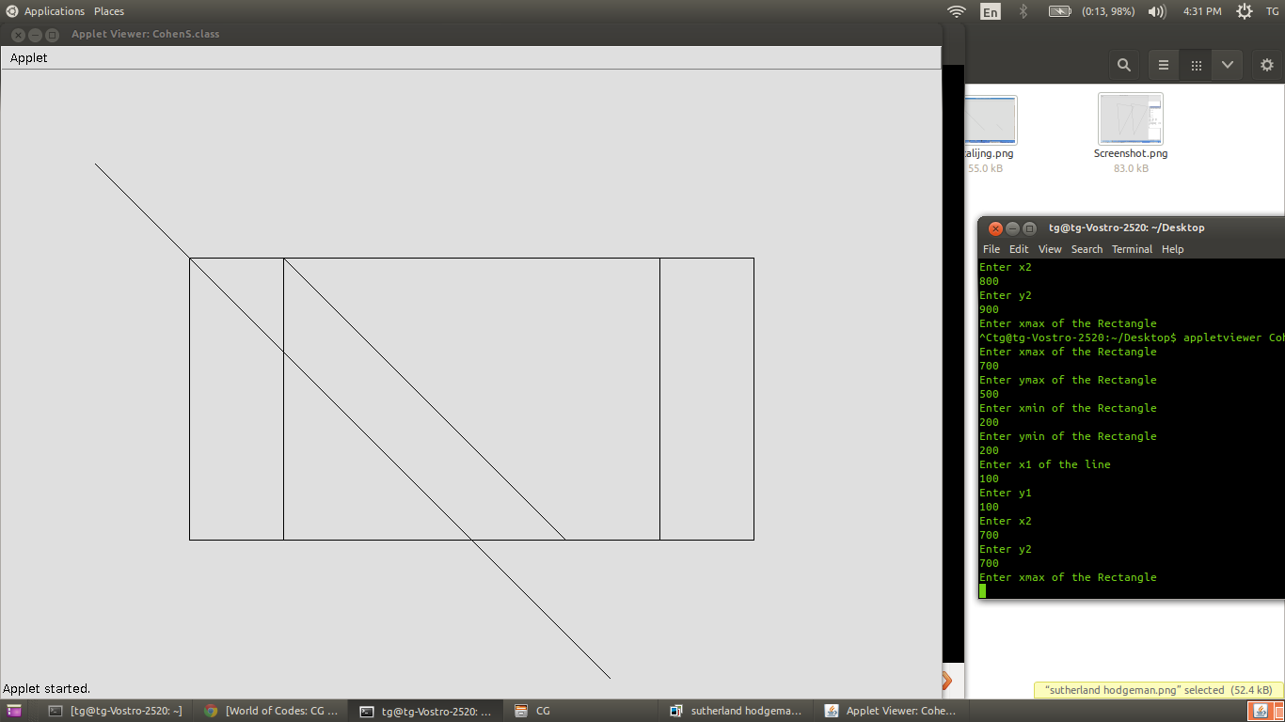Click the show desktop icon in the bottom panel
1285x722 pixels.
coord(13,712)
